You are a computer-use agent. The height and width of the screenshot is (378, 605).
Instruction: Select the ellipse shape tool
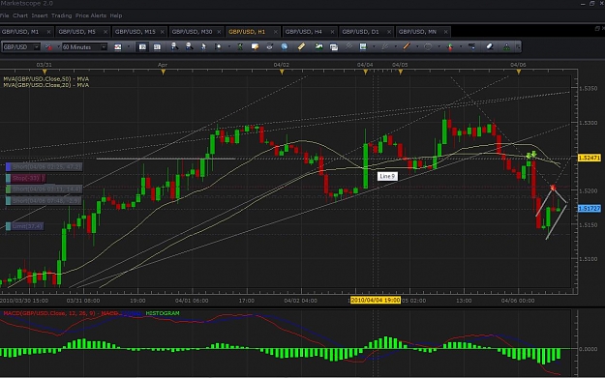(x=428, y=46)
